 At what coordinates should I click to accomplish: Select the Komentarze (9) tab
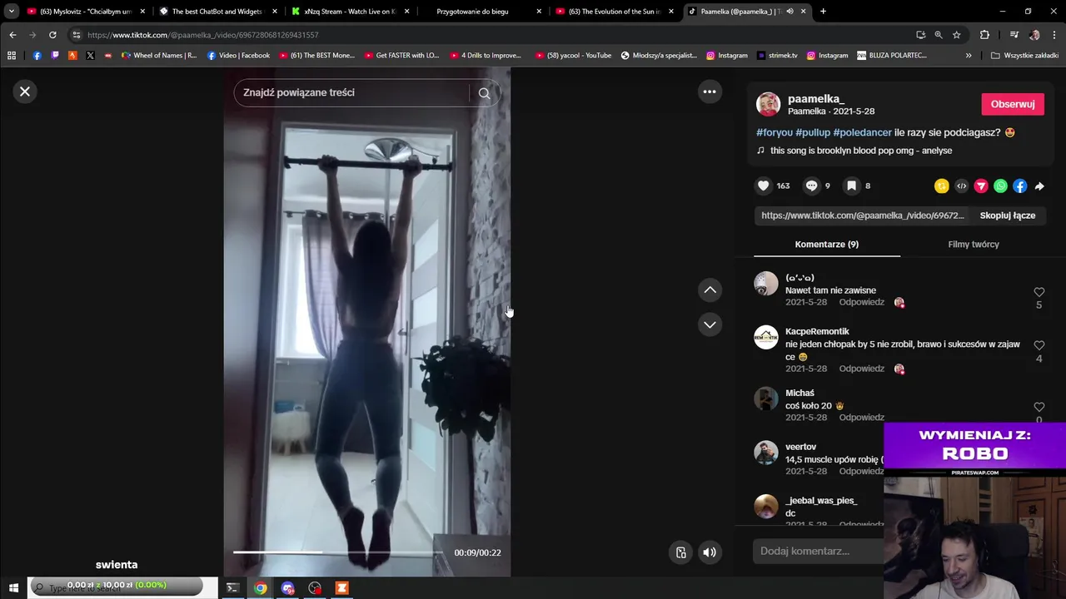coord(826,245)
